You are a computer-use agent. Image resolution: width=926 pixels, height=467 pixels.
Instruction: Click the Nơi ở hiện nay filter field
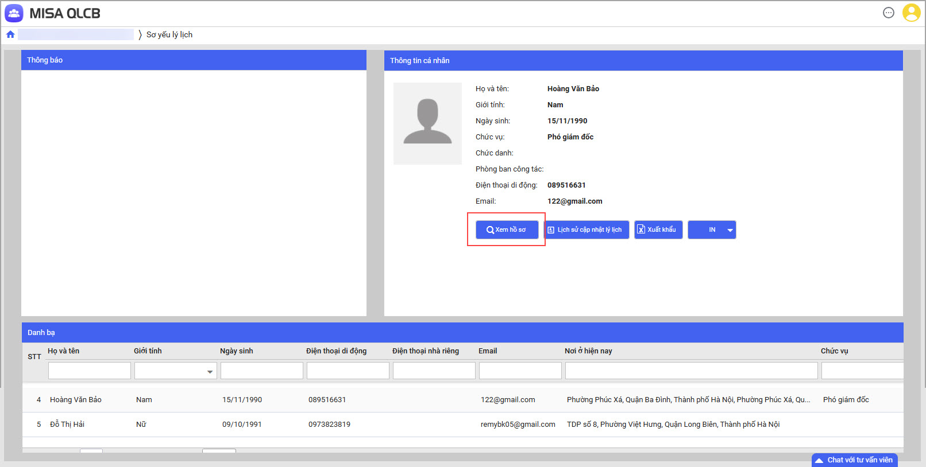[691, 371]
